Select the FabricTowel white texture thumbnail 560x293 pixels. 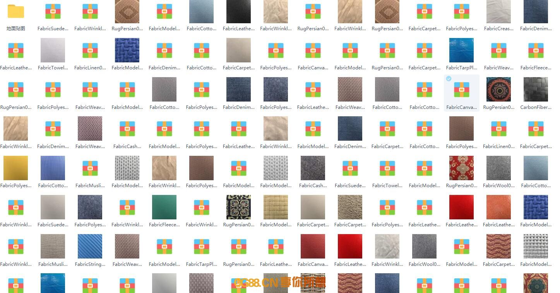point(53,50)
